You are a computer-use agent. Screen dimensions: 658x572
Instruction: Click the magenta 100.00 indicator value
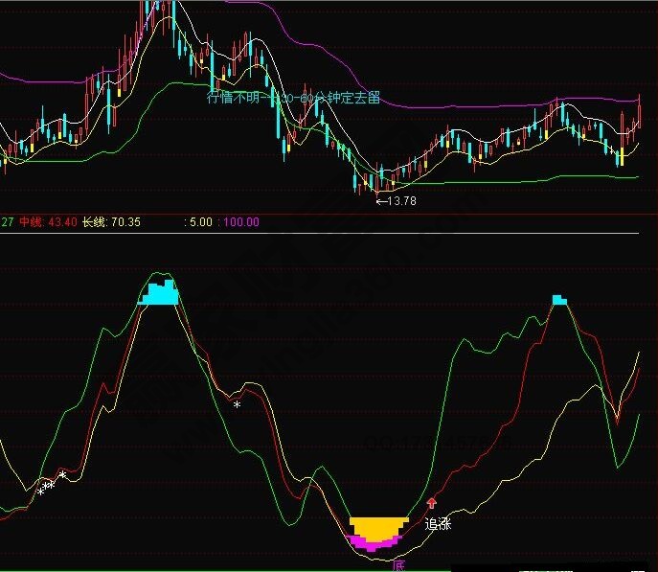(240, 222)
